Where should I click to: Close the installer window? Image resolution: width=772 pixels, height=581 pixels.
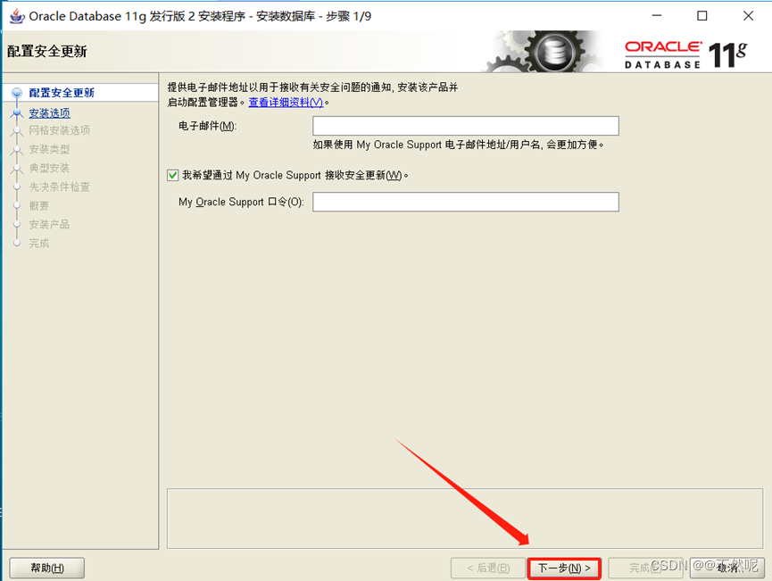pyautogui.click(x=749, y=16)
